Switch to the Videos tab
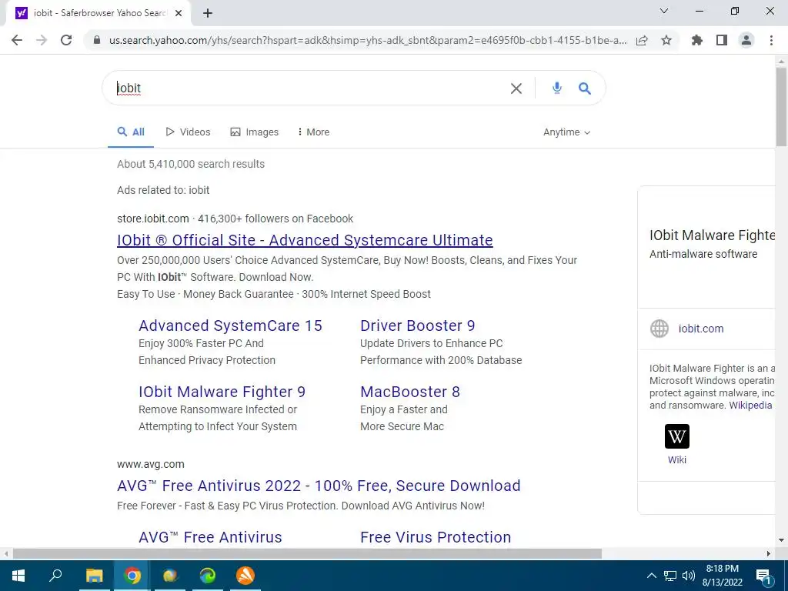The width and height of the screenshot is (788, 591). (x=188, y=132)
